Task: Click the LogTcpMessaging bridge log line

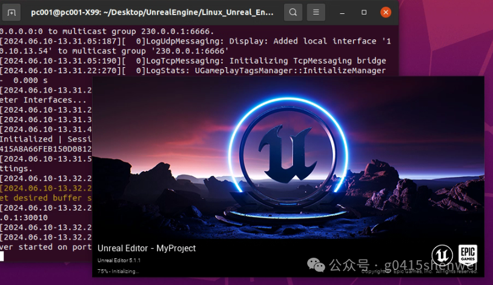Action: [x=193, y=61]
